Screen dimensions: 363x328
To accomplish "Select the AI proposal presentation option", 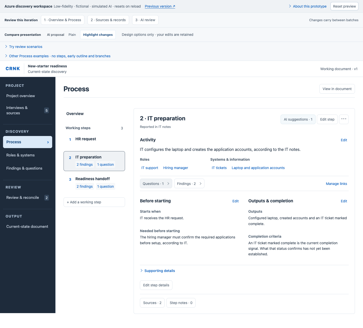I will coord(55,35).
